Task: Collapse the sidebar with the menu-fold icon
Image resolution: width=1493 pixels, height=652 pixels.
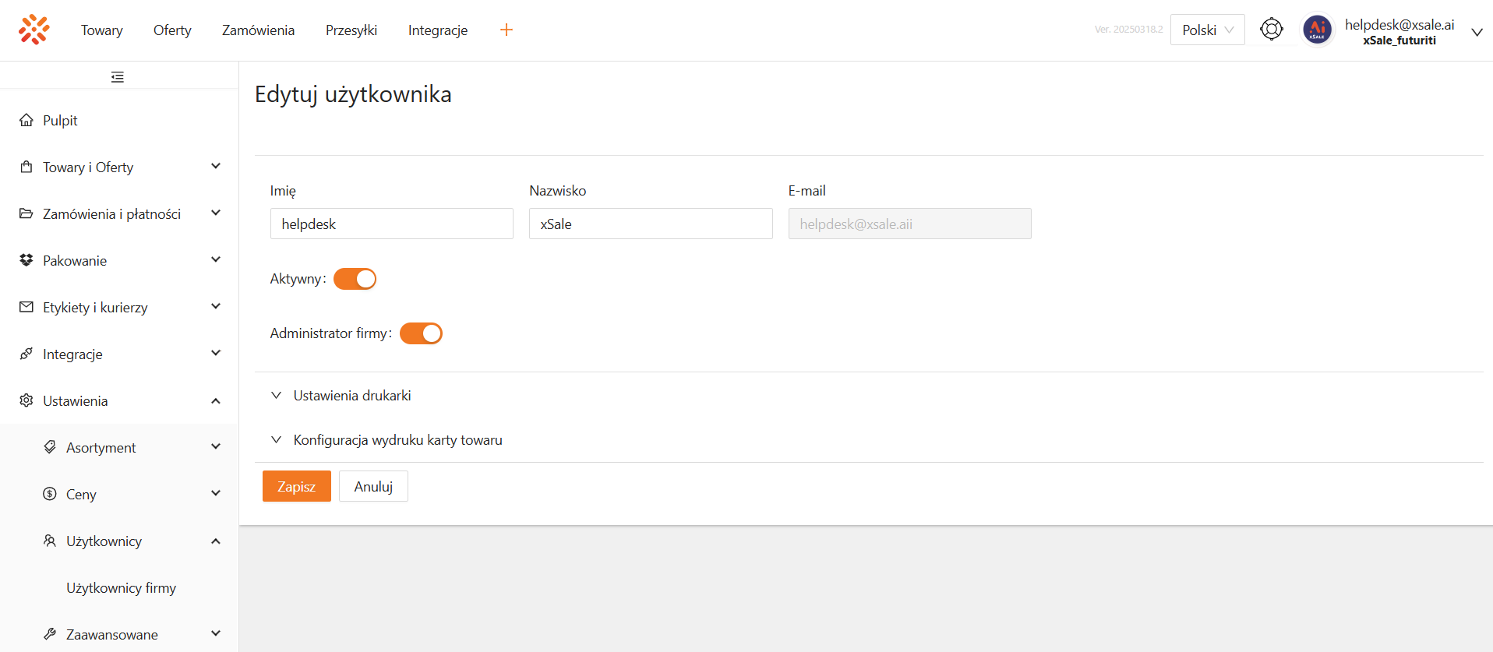Action: tap(118, 77)
